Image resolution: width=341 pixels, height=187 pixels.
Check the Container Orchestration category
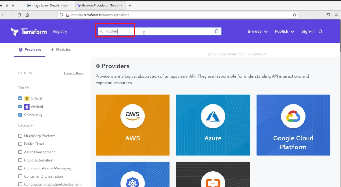[x=20, y=176]
